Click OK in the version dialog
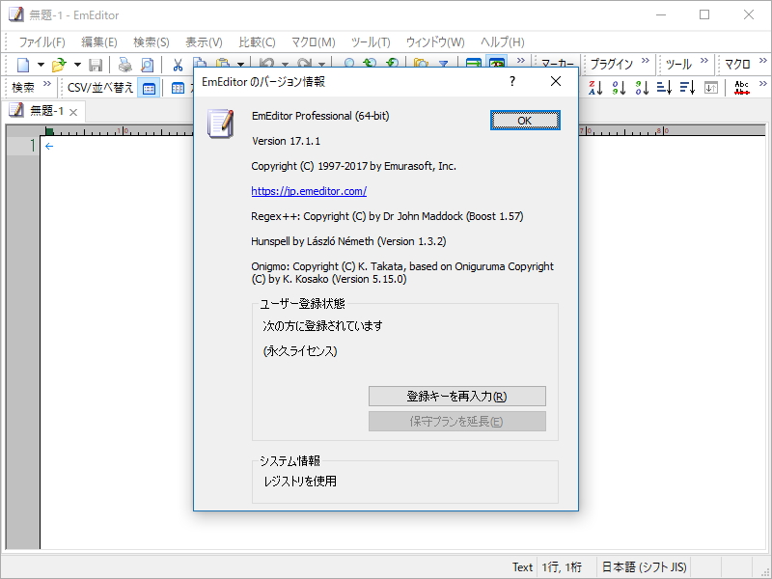 pos(525,121)
